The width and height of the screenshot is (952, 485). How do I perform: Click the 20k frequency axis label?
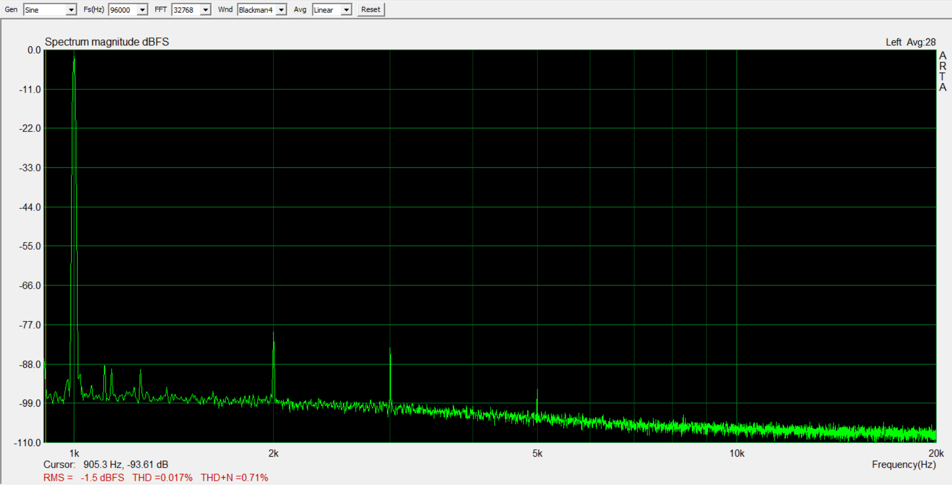click(936, 453)
